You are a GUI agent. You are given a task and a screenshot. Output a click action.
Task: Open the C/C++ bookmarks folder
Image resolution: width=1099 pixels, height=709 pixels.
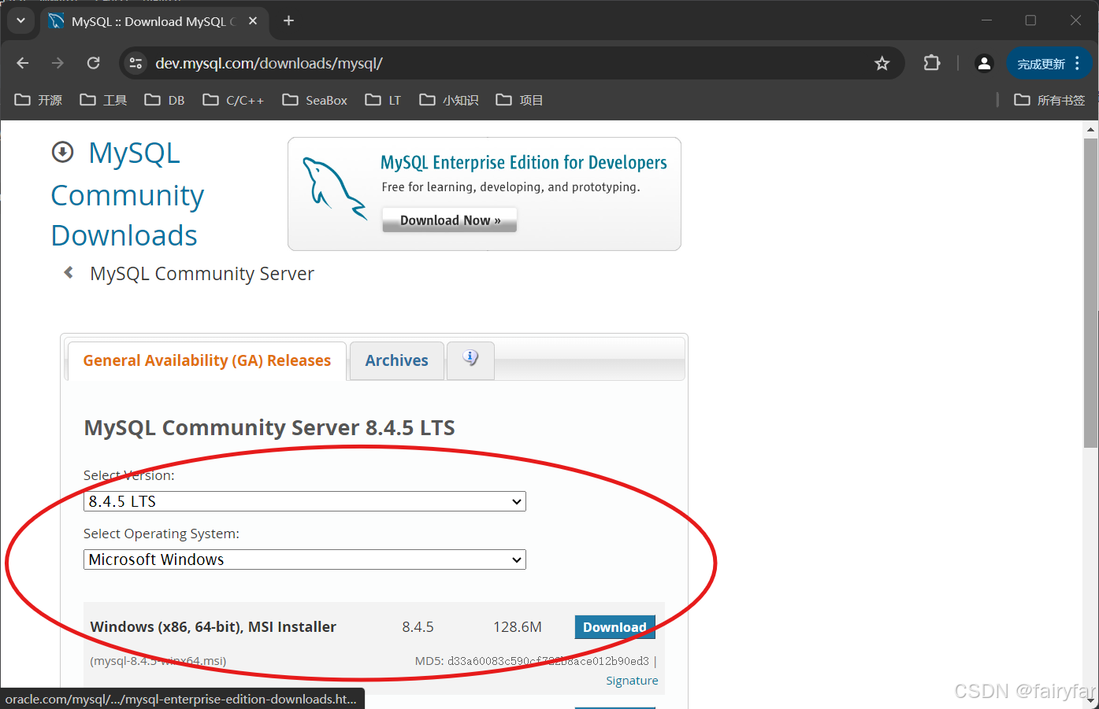click(x=233, y=100)
